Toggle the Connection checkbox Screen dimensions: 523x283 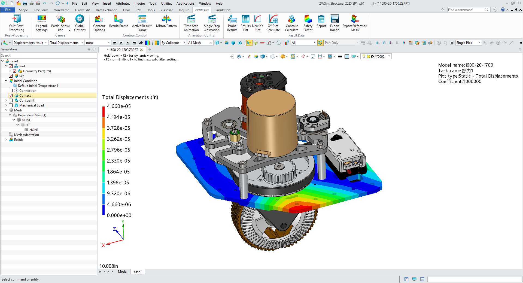point(11,91)
